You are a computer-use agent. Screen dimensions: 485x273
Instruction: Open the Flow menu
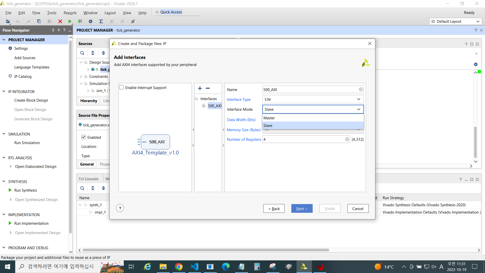[x=36, y=13]
